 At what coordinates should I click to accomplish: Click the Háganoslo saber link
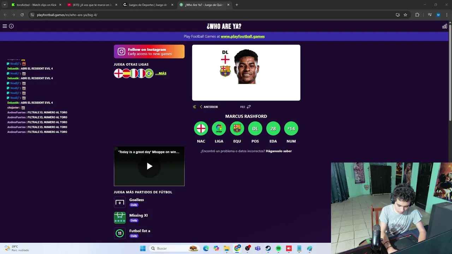click(x=279, y=151)
